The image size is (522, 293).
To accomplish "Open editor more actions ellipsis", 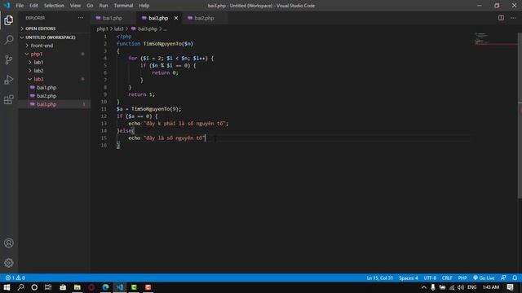I will [x=513, y=18].
